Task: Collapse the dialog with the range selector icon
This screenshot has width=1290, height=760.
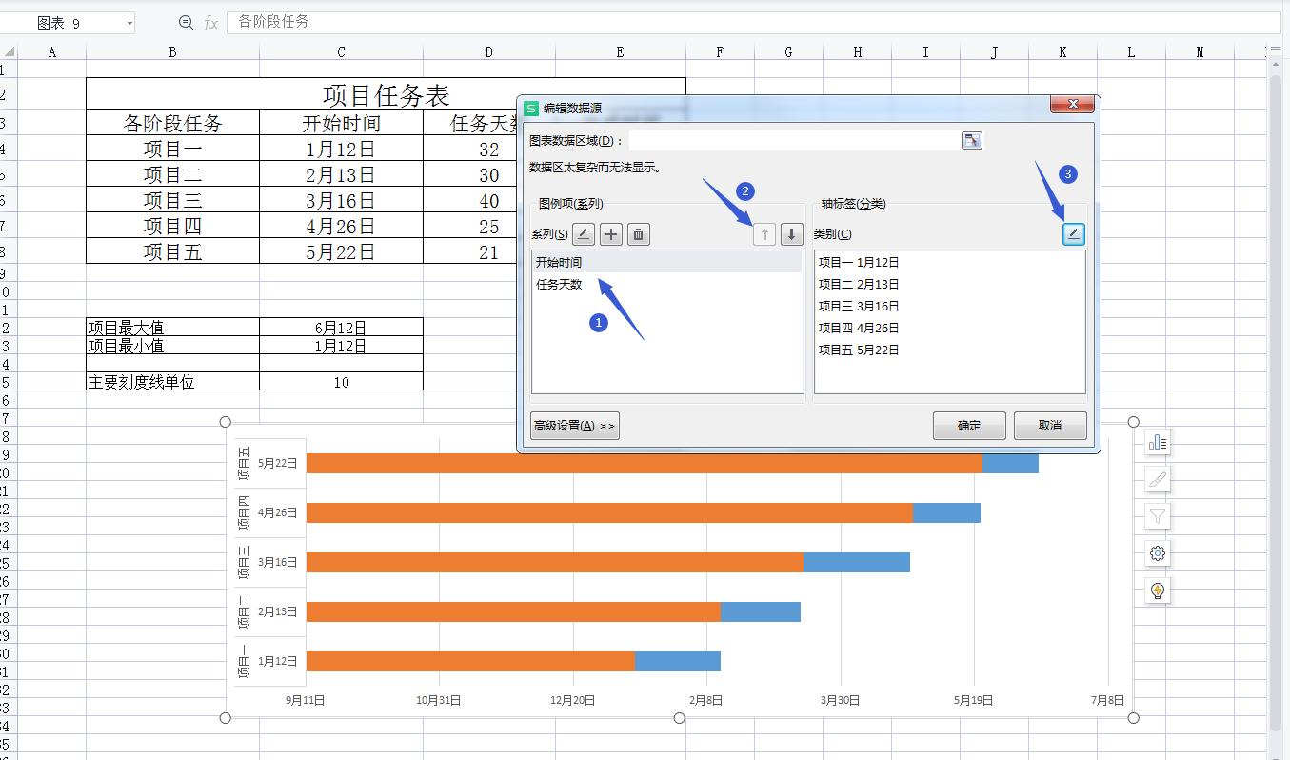Action: tap(972, 139)
